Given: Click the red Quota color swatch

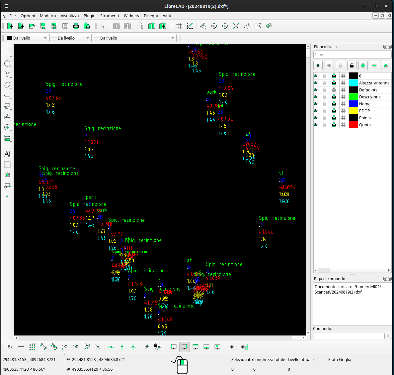Looking at the screenshot, I should coord(353,125).
